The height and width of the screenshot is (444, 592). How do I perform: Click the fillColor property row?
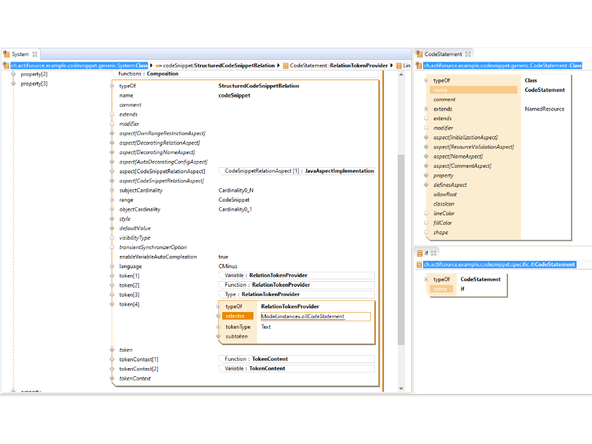pyautogui.click(x=442, y=223)
